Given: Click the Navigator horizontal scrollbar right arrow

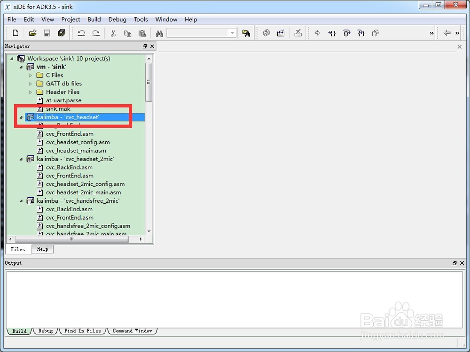Looking at the screenshot, I should tap(141, 239).
